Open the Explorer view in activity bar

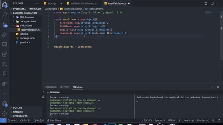click(5, 5)
